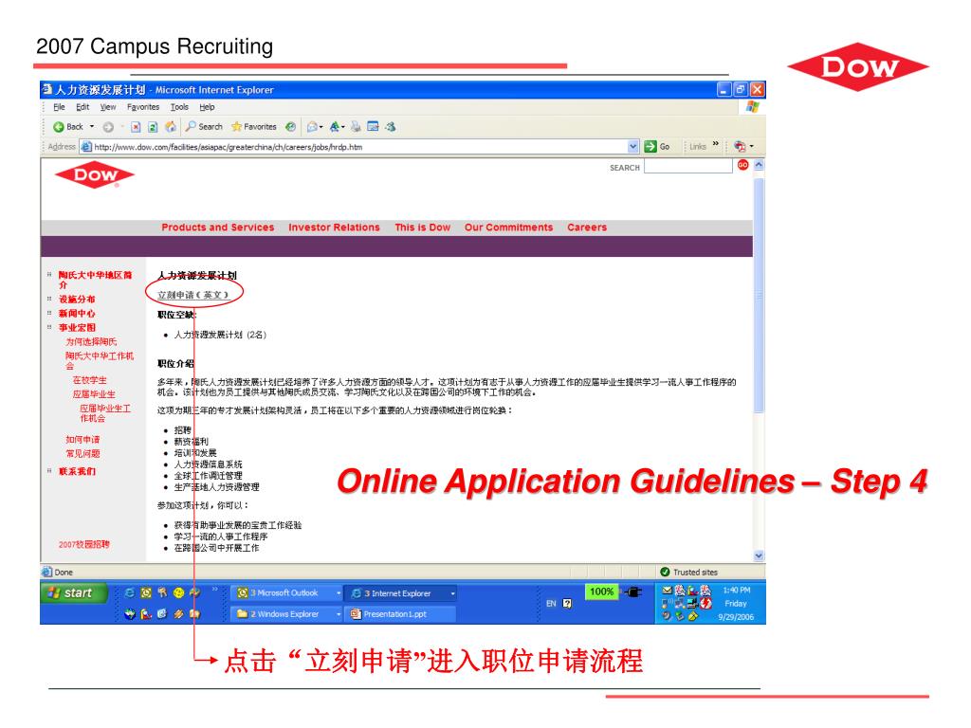Click the Forward arrow button
971x728 pixels.
tap(108, 127)
